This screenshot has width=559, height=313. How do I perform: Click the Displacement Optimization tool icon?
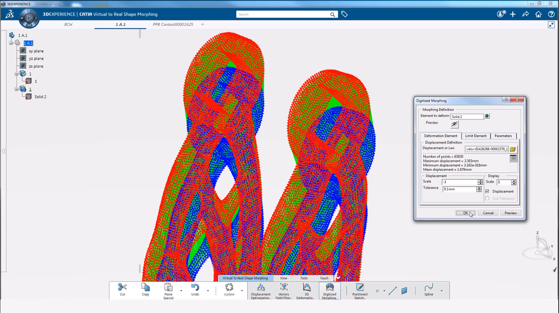click(261, 288)
